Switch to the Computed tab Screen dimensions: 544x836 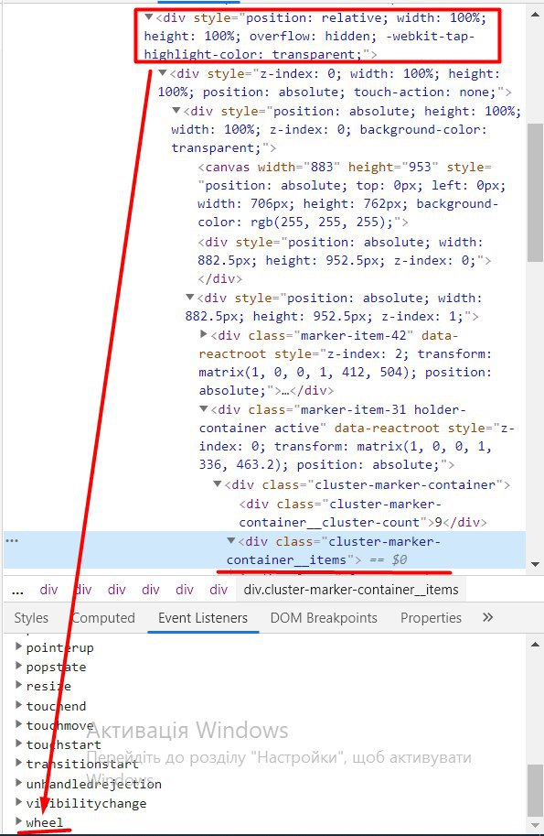pos(103,618)
